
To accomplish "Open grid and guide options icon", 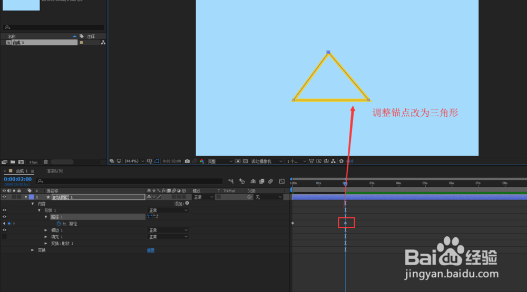I will [149, 162].
